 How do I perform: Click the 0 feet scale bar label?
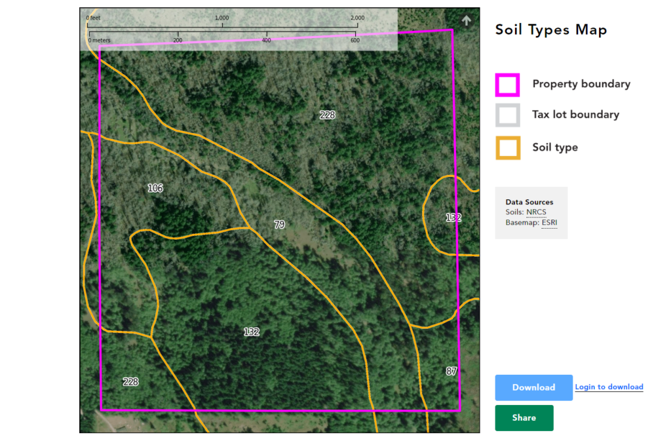[93, 18]
